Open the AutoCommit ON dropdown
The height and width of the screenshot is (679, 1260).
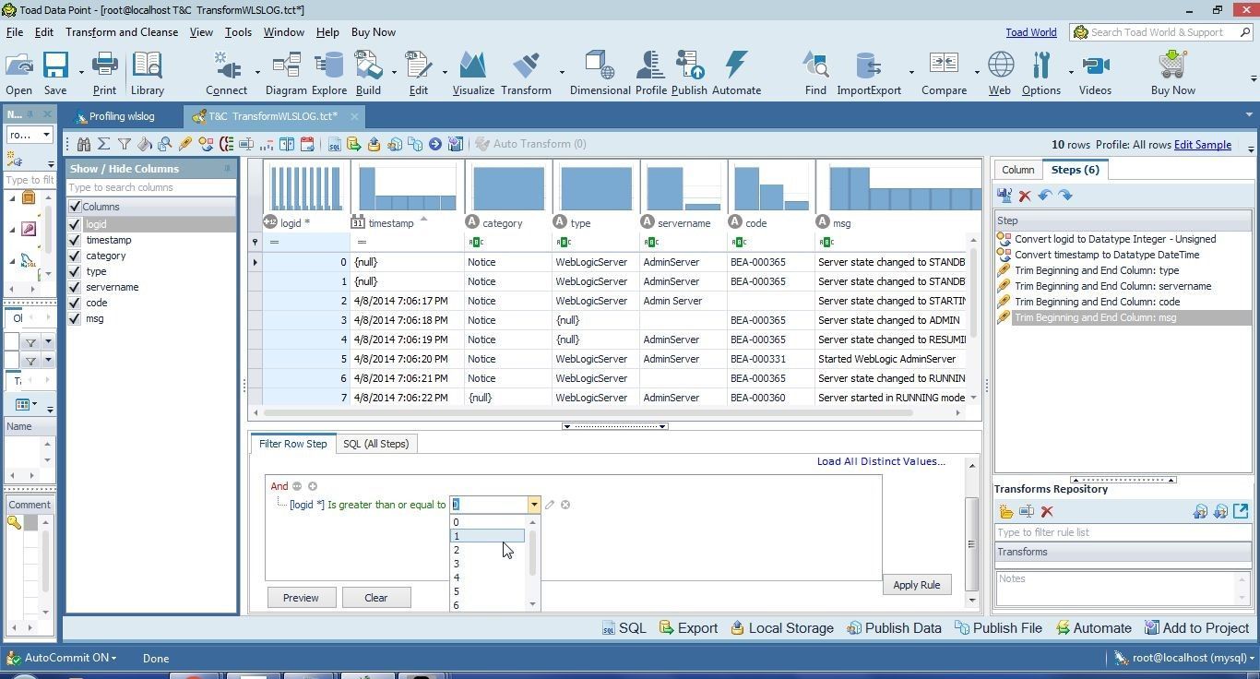70,658
